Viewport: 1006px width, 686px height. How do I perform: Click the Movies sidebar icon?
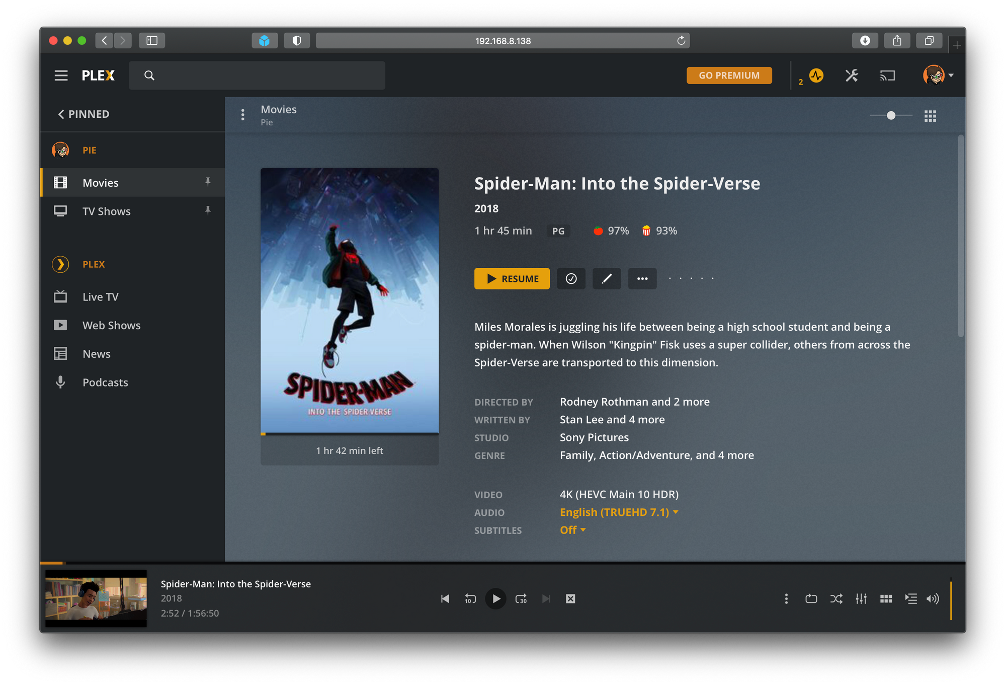(61, 182)
